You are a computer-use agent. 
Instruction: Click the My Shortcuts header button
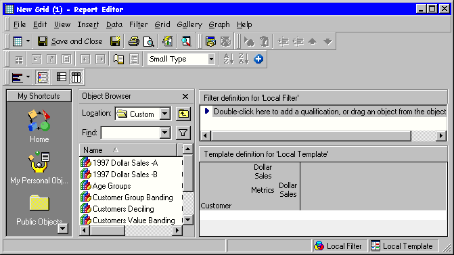pyautogui.click(x=39, y=96)
